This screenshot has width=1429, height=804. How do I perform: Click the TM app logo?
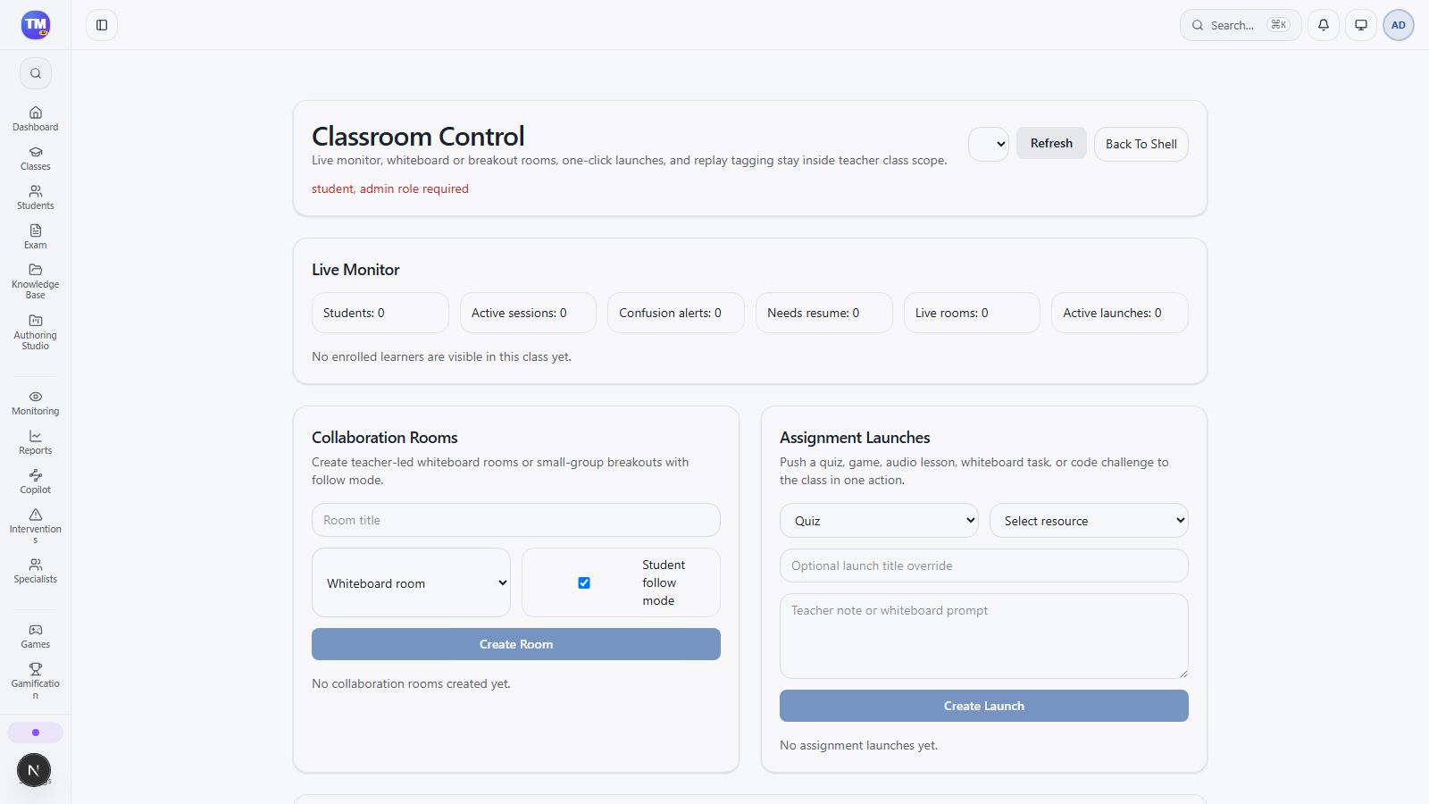tap(36, 25)
